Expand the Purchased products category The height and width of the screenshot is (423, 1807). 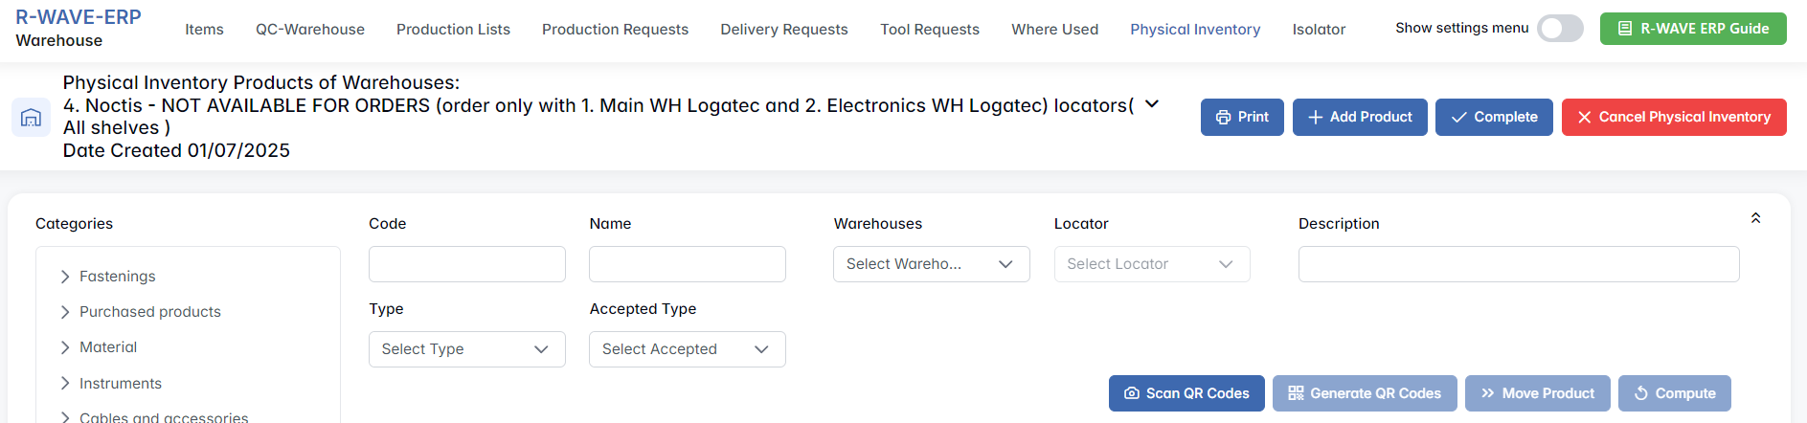(65, 312)
